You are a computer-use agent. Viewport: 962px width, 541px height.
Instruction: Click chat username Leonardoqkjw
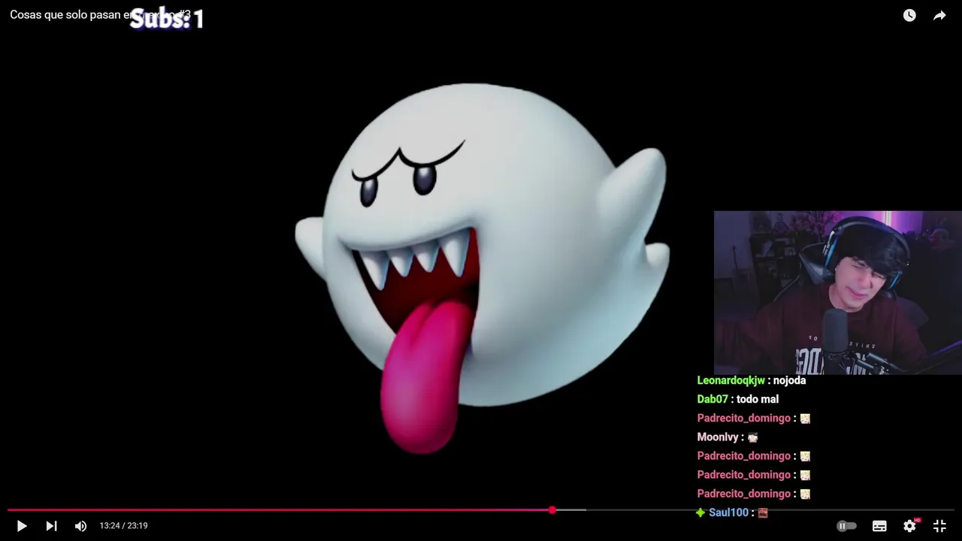click(x=731, y=380)
